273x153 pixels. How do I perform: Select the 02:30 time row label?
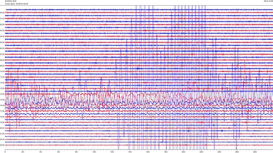(x=2, y=25)
